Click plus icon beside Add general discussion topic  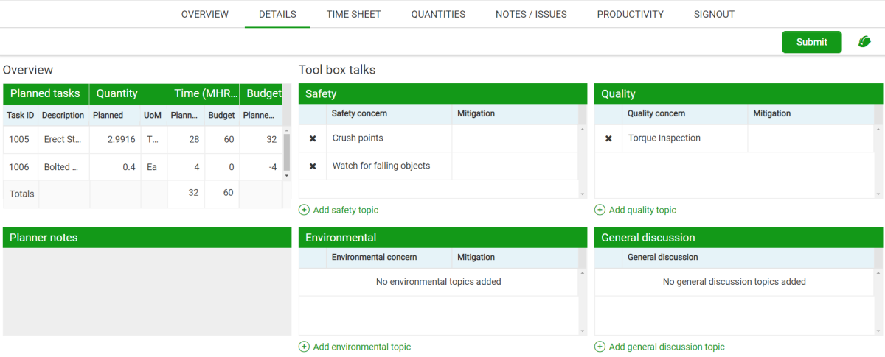point(600,347)
